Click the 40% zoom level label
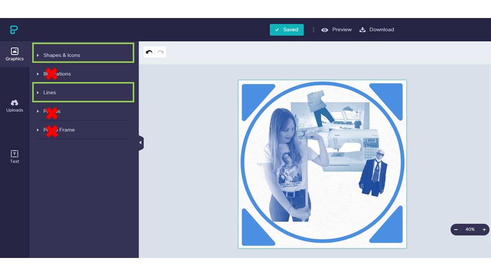 coord(470,230)
